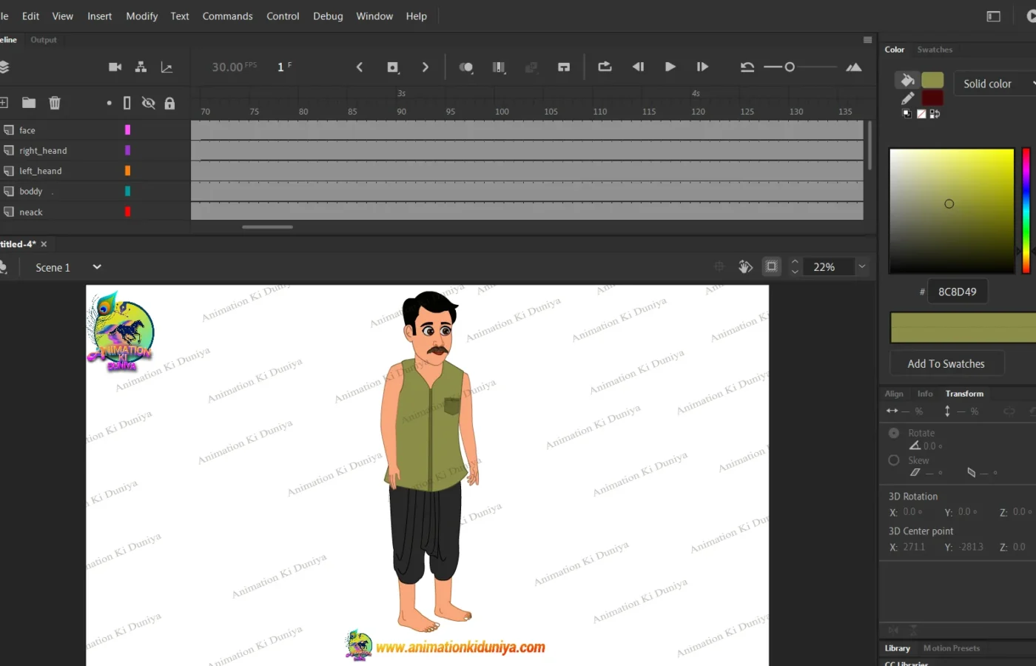Click the dark red stroke color swatch

(x=932, y=98)
